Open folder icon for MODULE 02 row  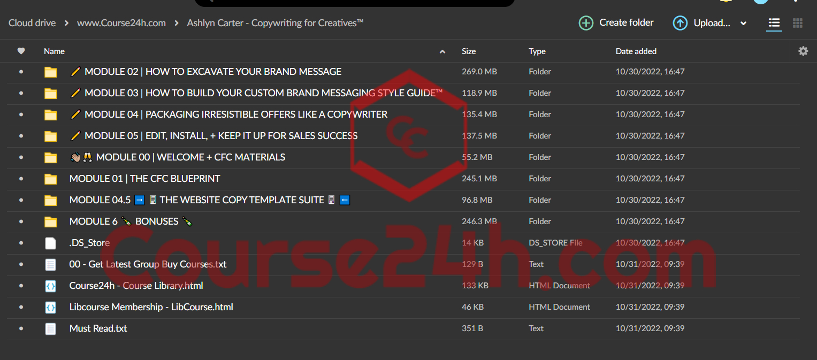(50, 72)
